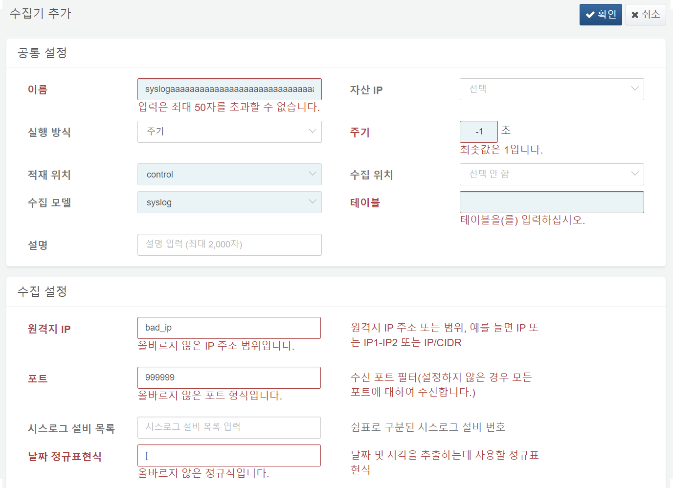Click the 날짜 및 시각 추출 help text
The image size is (673, 488).
445,463
